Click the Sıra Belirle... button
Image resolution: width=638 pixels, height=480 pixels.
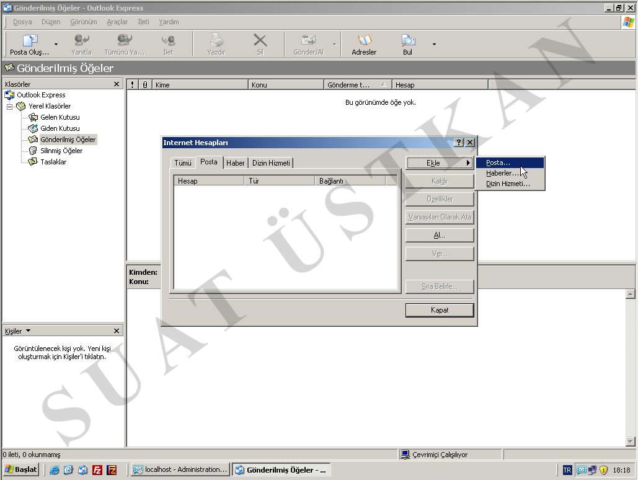tap(440, 287)
